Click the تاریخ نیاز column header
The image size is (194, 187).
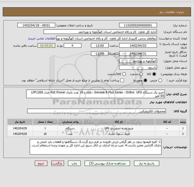point(20,122)
